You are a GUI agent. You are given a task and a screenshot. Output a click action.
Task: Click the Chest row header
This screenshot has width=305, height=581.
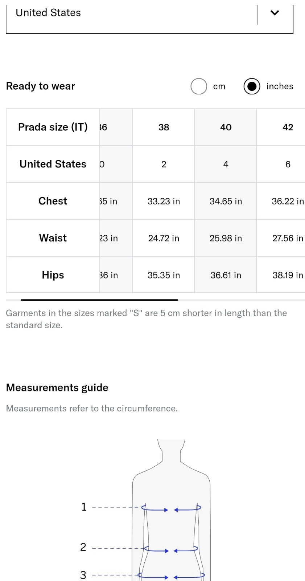[x=53, y=201]
